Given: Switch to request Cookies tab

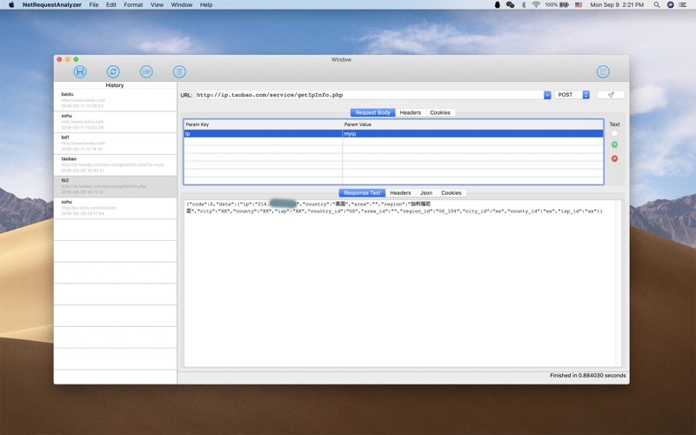Looking at the screenshot, I should [x=440, y=113].
